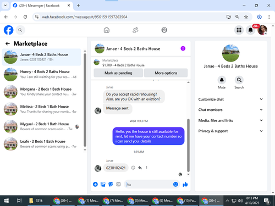Send a thumbs-up like
The width and height of the screenshot is (275, 206).
185,184
